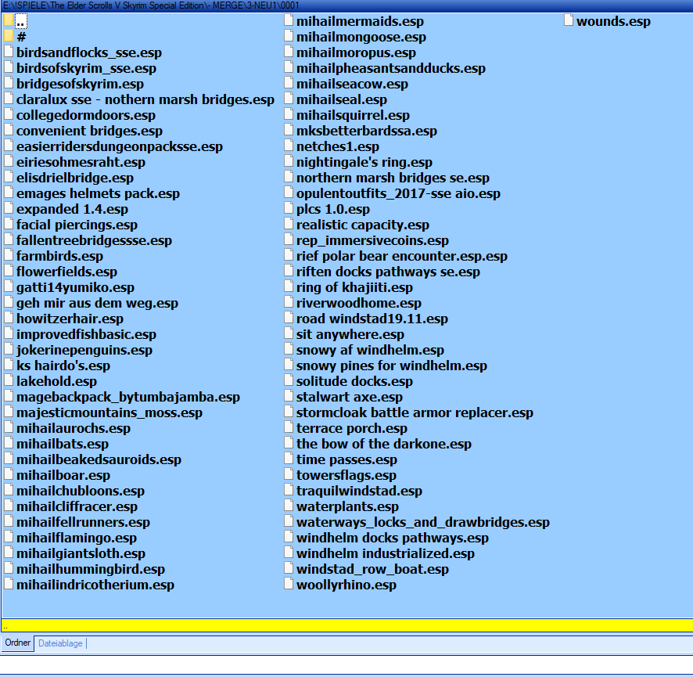Click file icon beside howitzerhair.esp
The height and width of the screenshot is (677, 693).
point(9,318)
